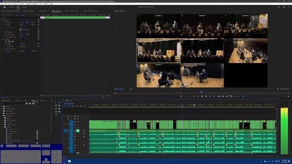The width and height of the screenshot is (292, 164).
Task: Select the Ripple Edit tool
Action: click(56, 105)
